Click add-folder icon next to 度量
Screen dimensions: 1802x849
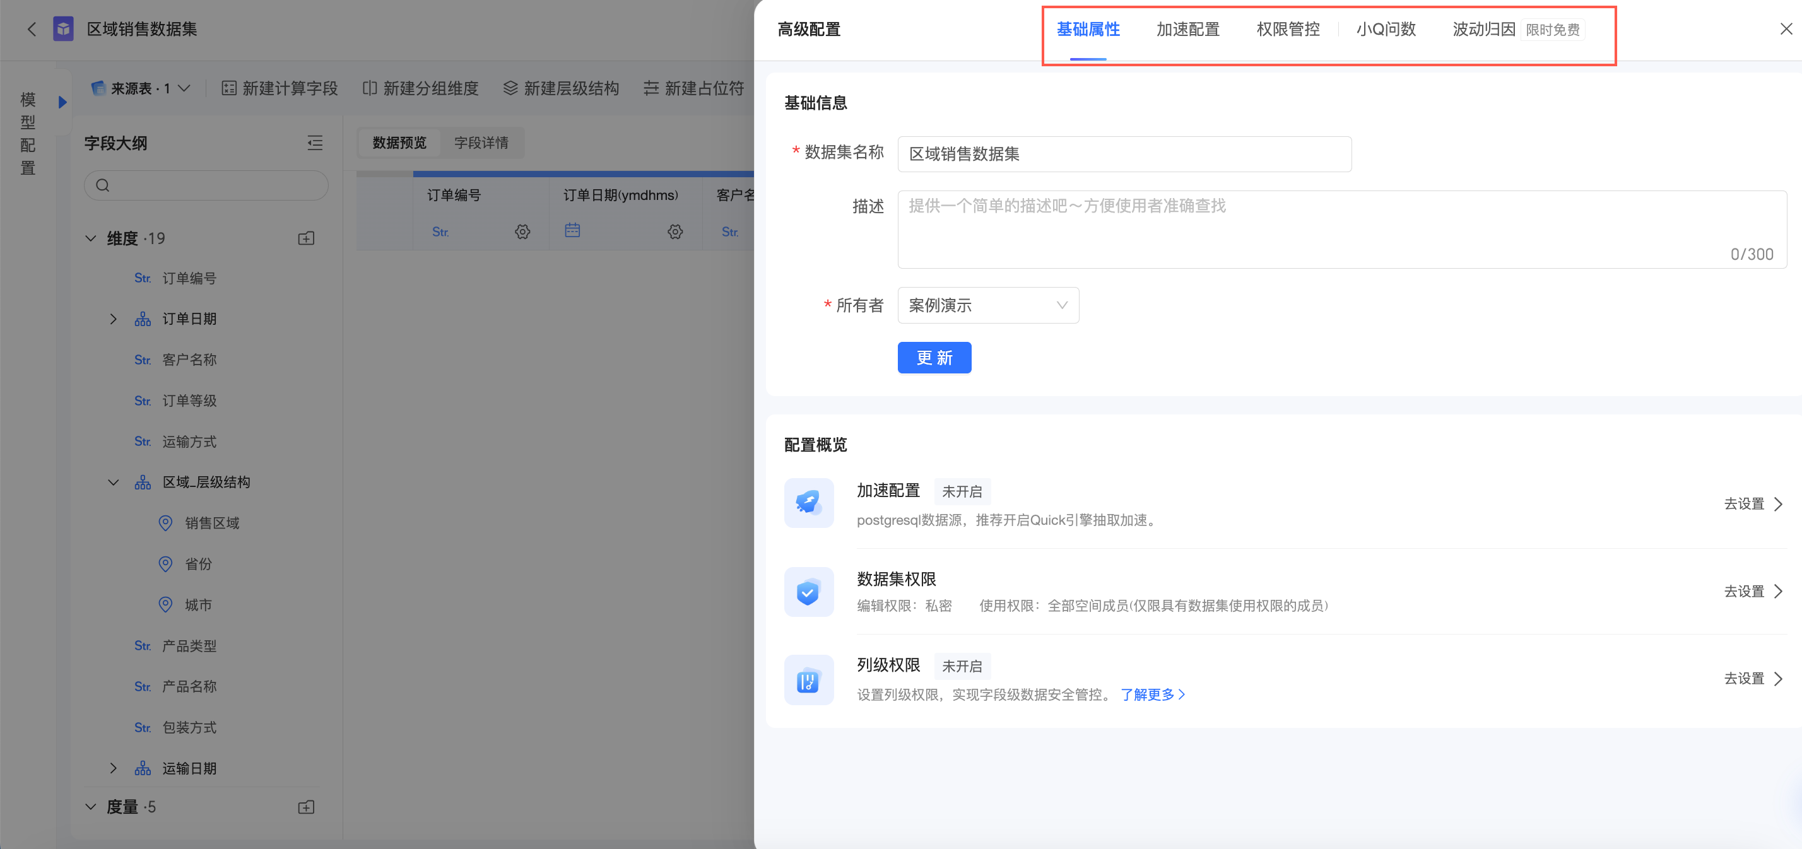coord(305,807)
